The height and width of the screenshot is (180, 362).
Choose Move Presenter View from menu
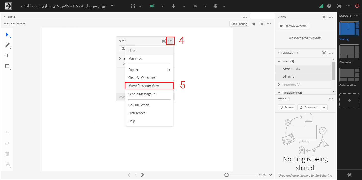click(144, 86)
